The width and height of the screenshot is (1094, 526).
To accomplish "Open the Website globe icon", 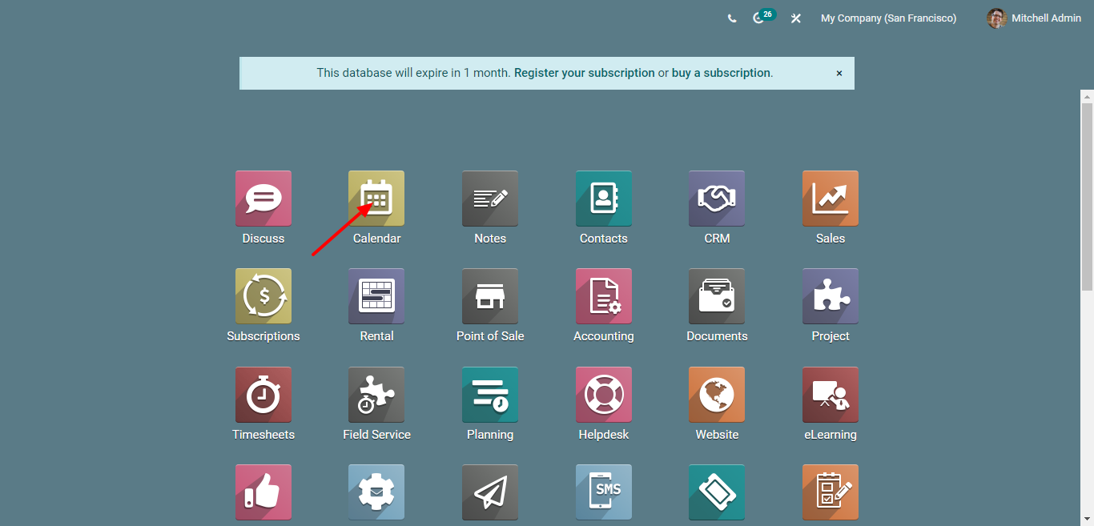I will (x=717, y=395).
